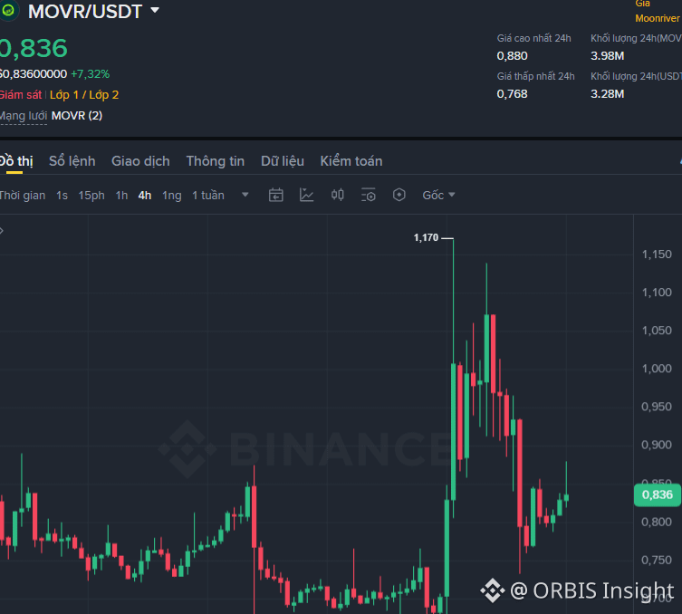The image size is (682, 614).
Task: Click the 0,900 price axis label
Action: [x=658, y=445]
